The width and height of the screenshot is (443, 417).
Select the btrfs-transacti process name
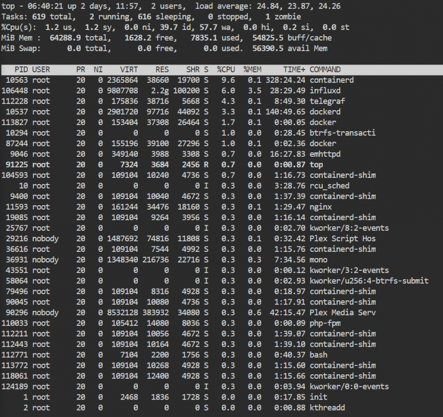[343, 133]
